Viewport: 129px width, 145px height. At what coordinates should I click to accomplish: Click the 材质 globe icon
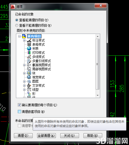29,49
